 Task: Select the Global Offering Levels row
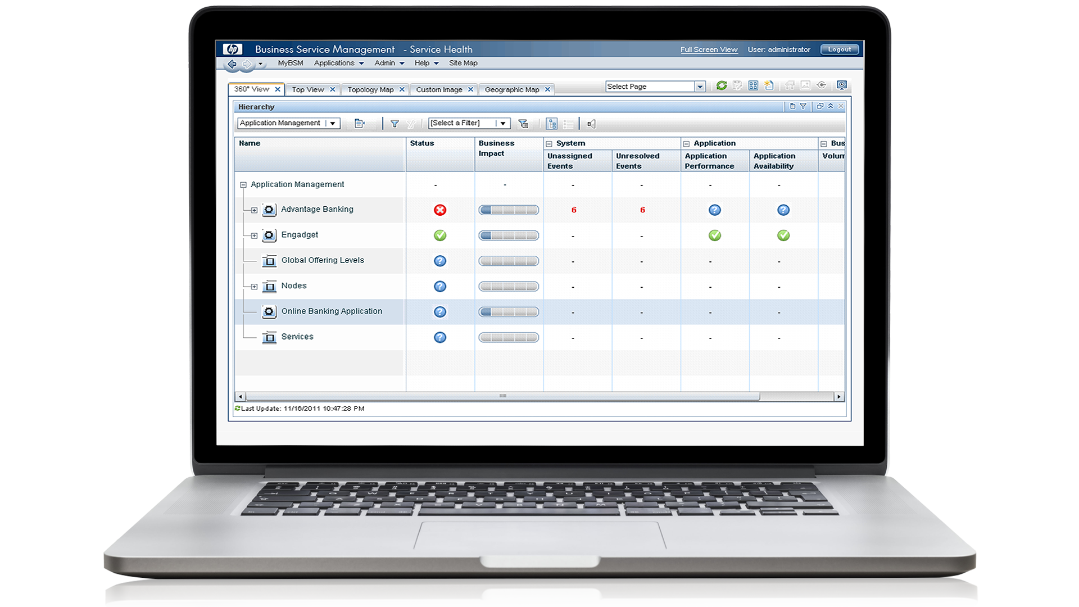pyautogui.click(x=539, y=261)
